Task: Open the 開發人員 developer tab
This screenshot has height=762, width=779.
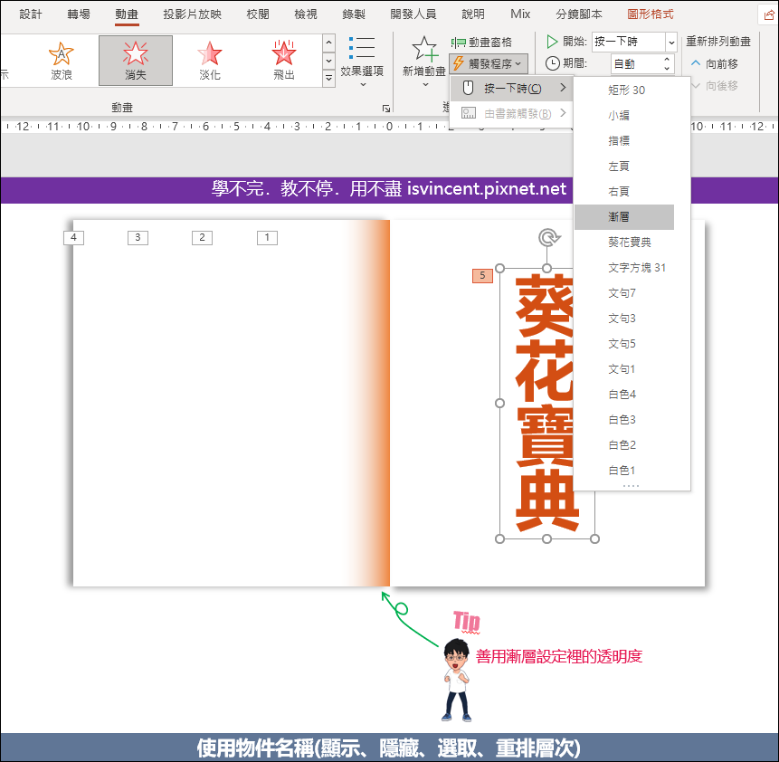Action: click(x=413, y=14)
